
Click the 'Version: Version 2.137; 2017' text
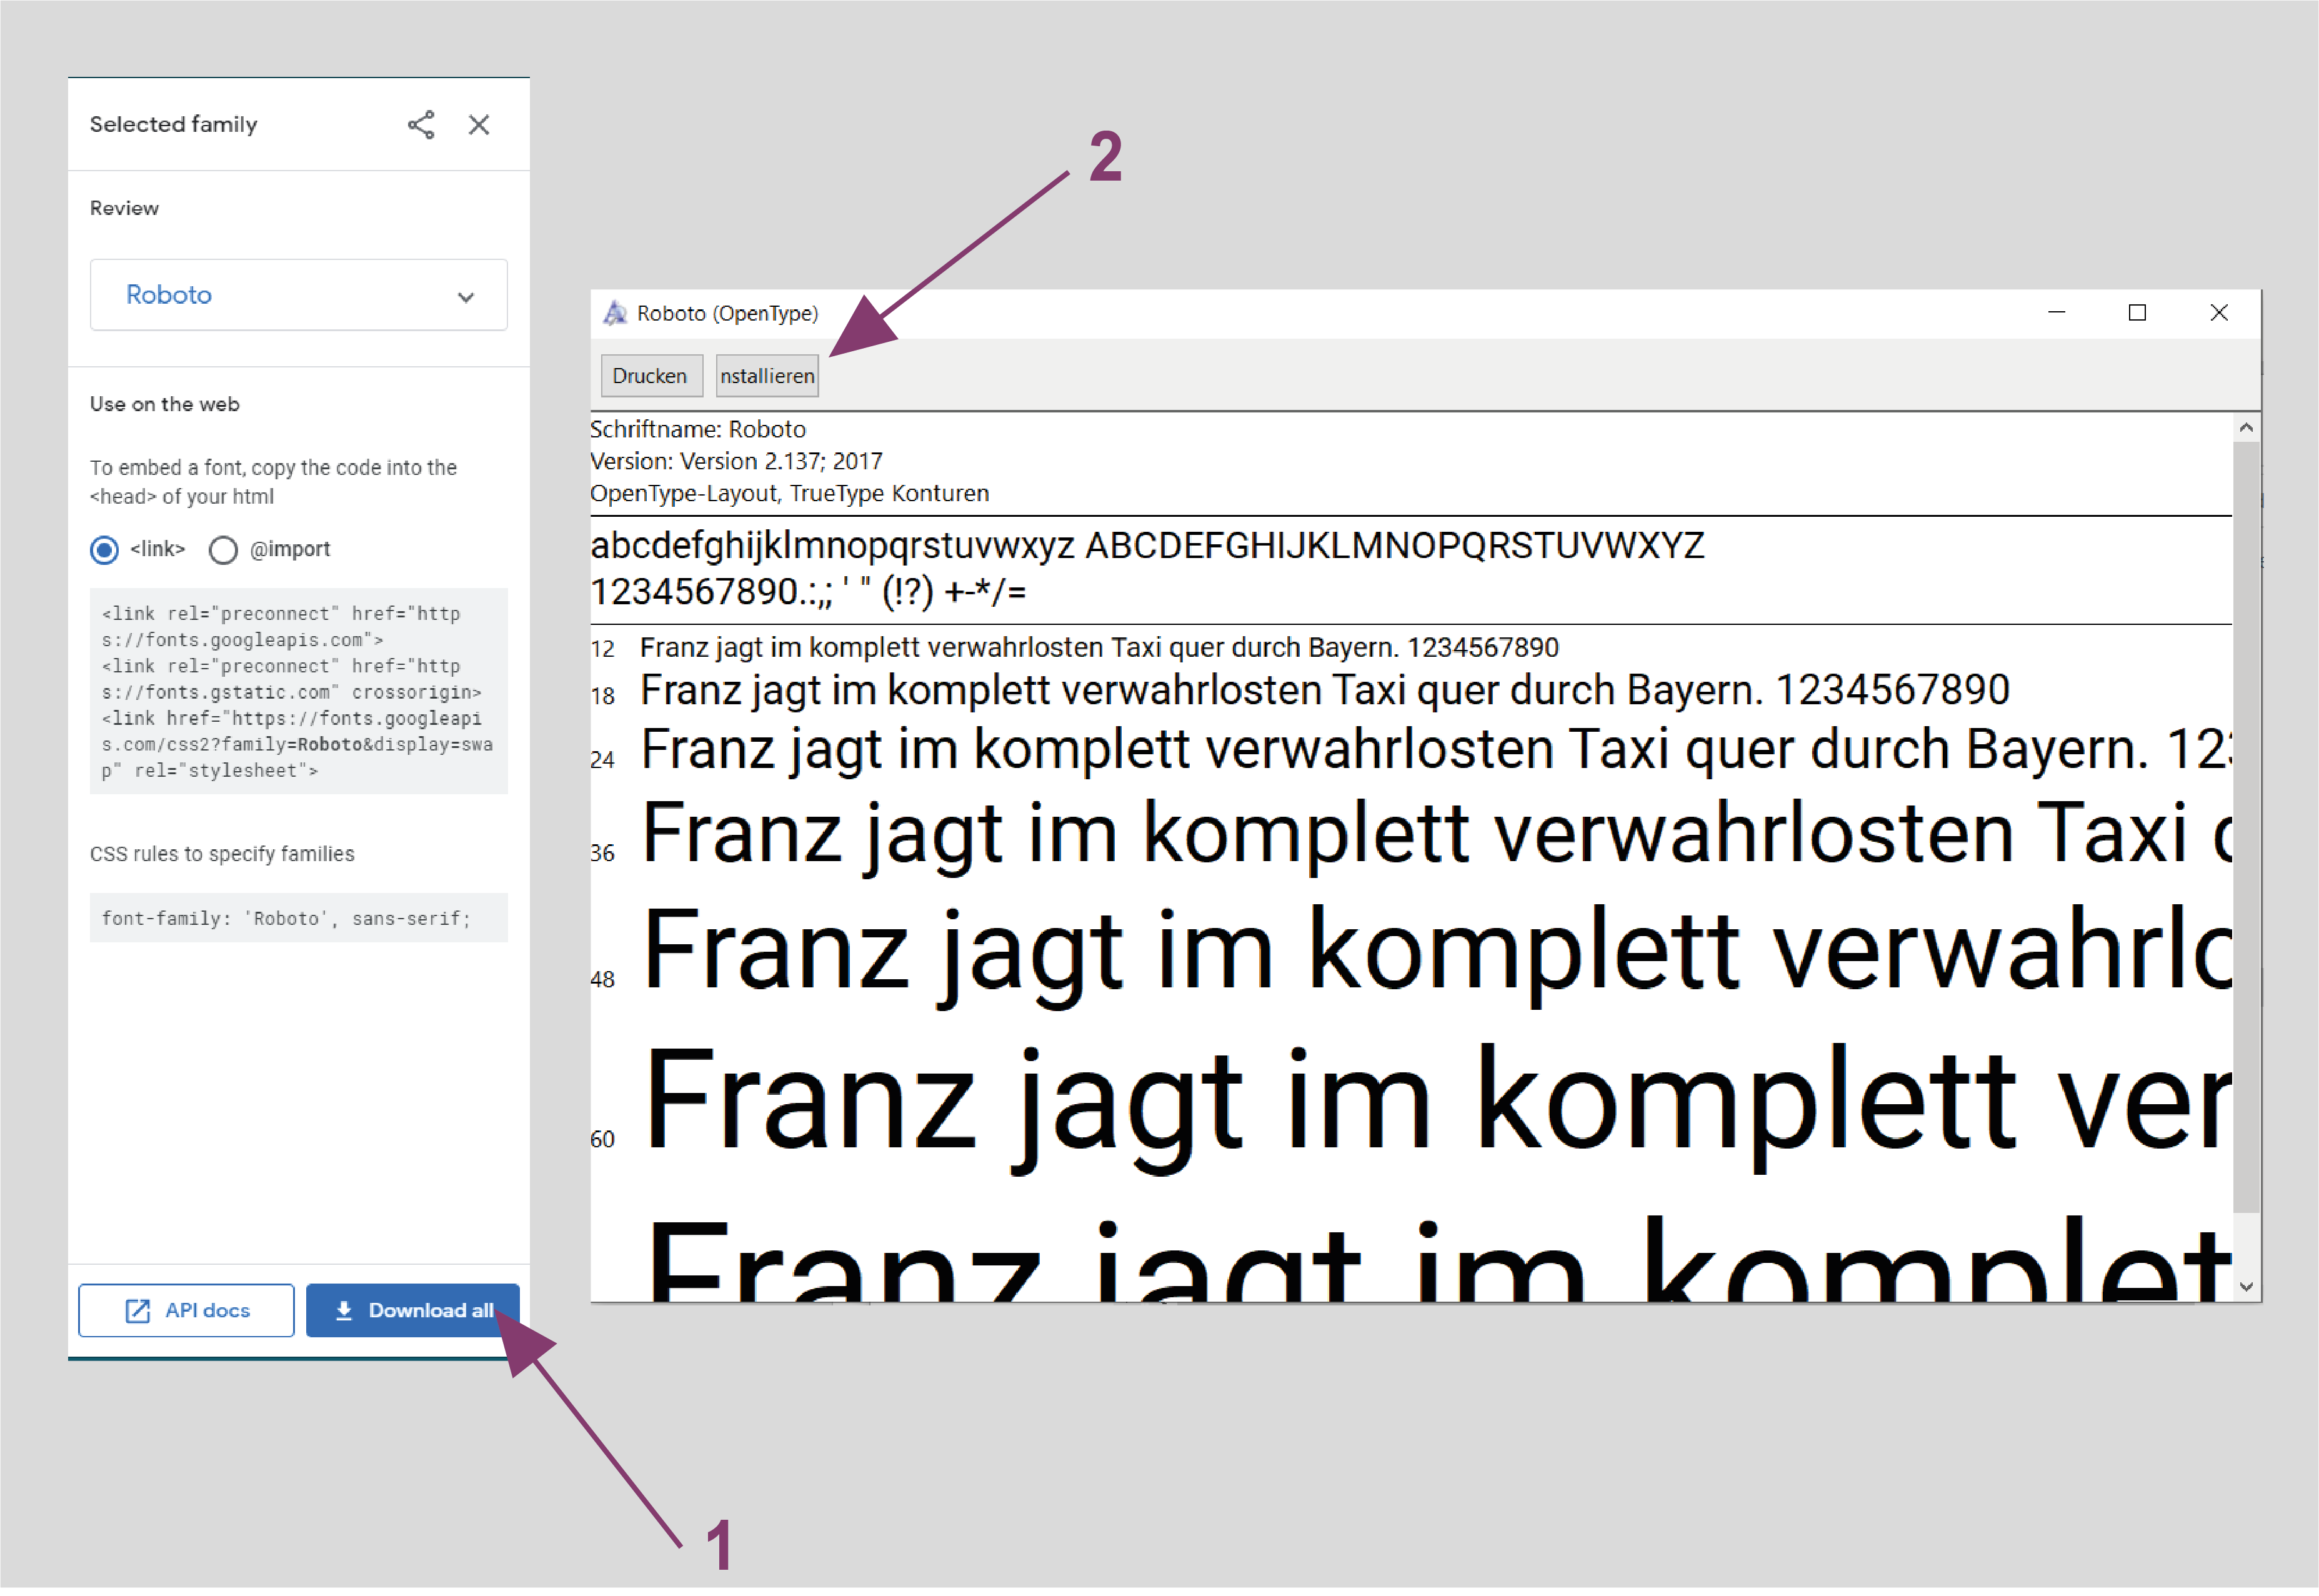tap(736, 462)
